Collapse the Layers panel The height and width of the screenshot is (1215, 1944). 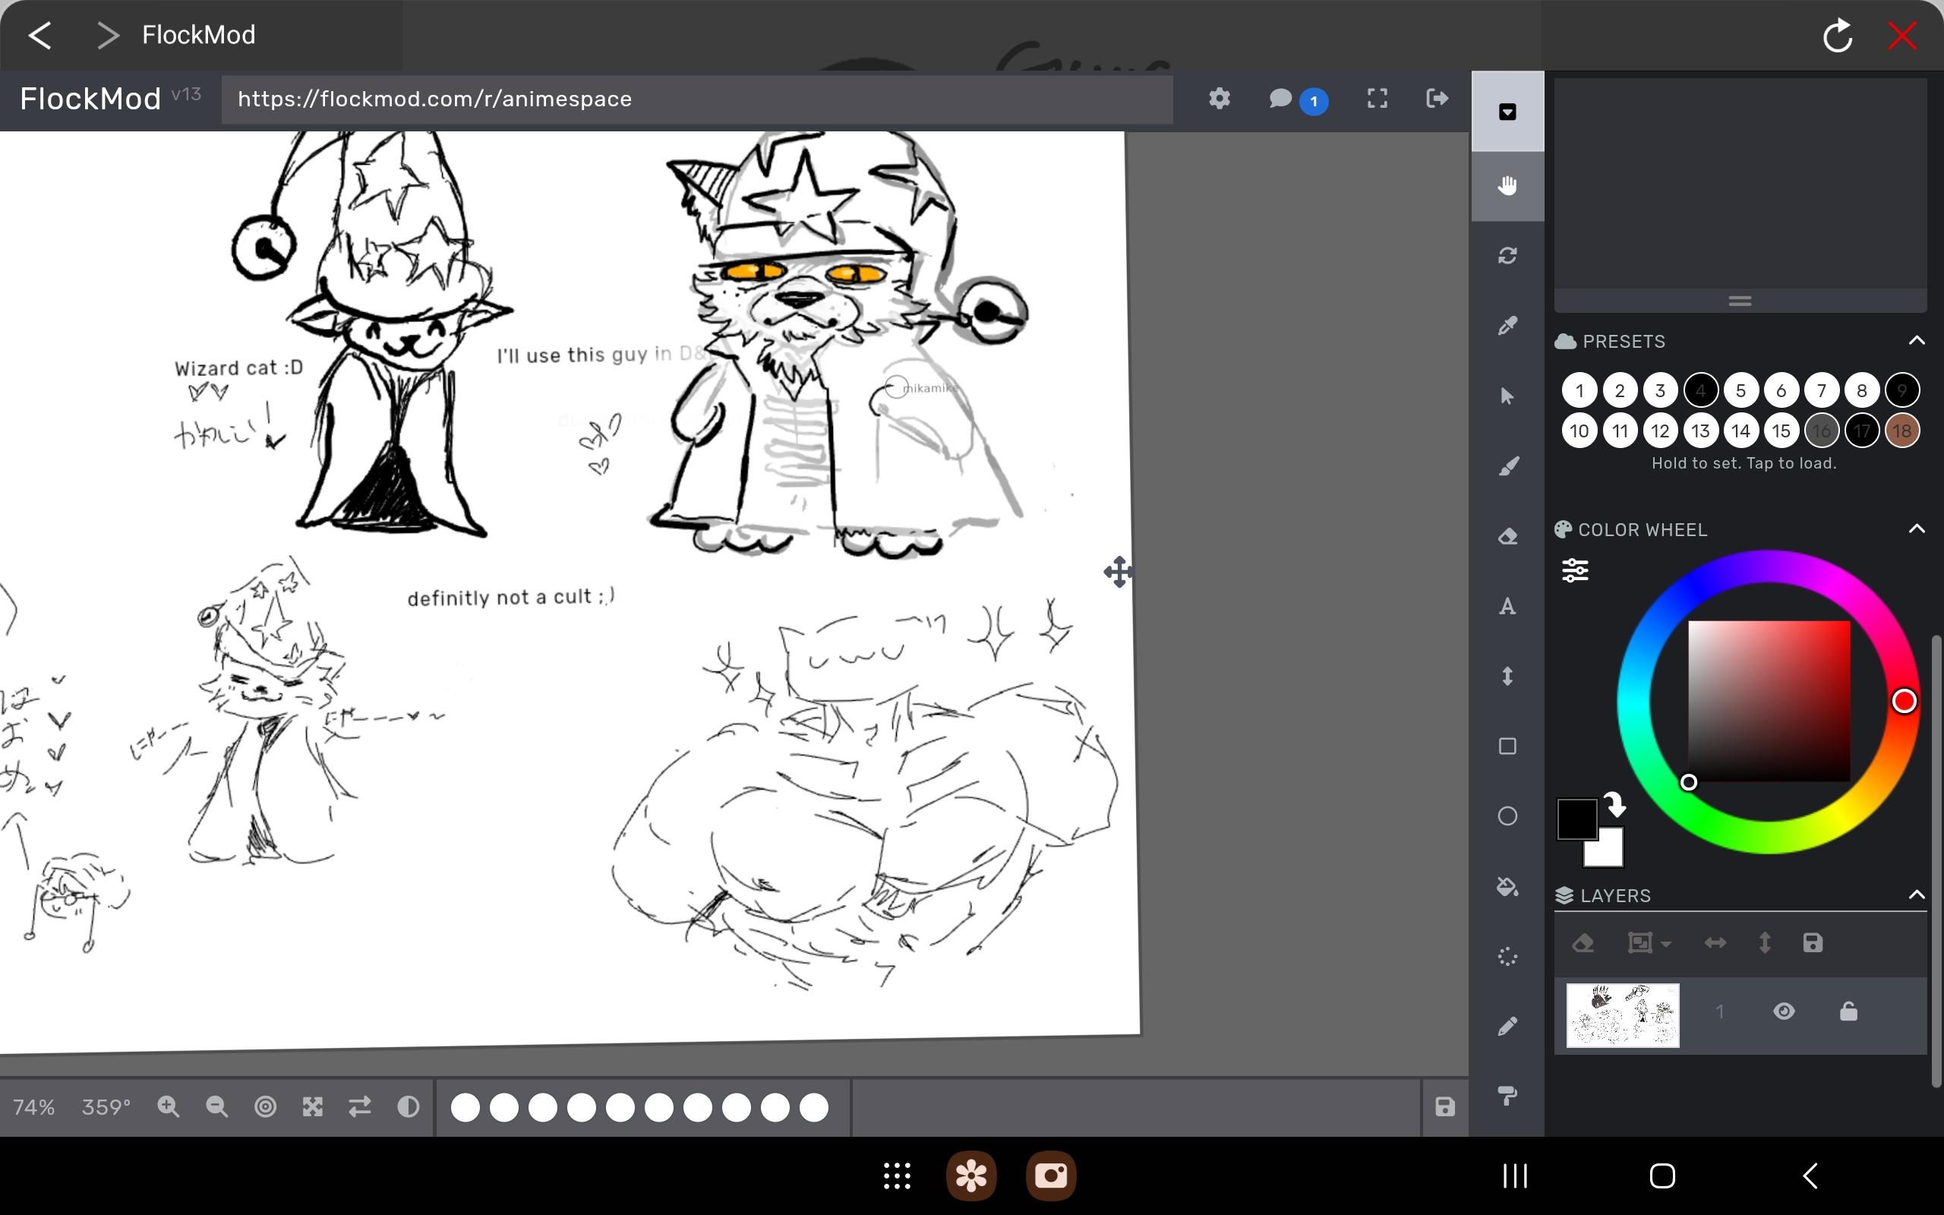[1917, 895]
